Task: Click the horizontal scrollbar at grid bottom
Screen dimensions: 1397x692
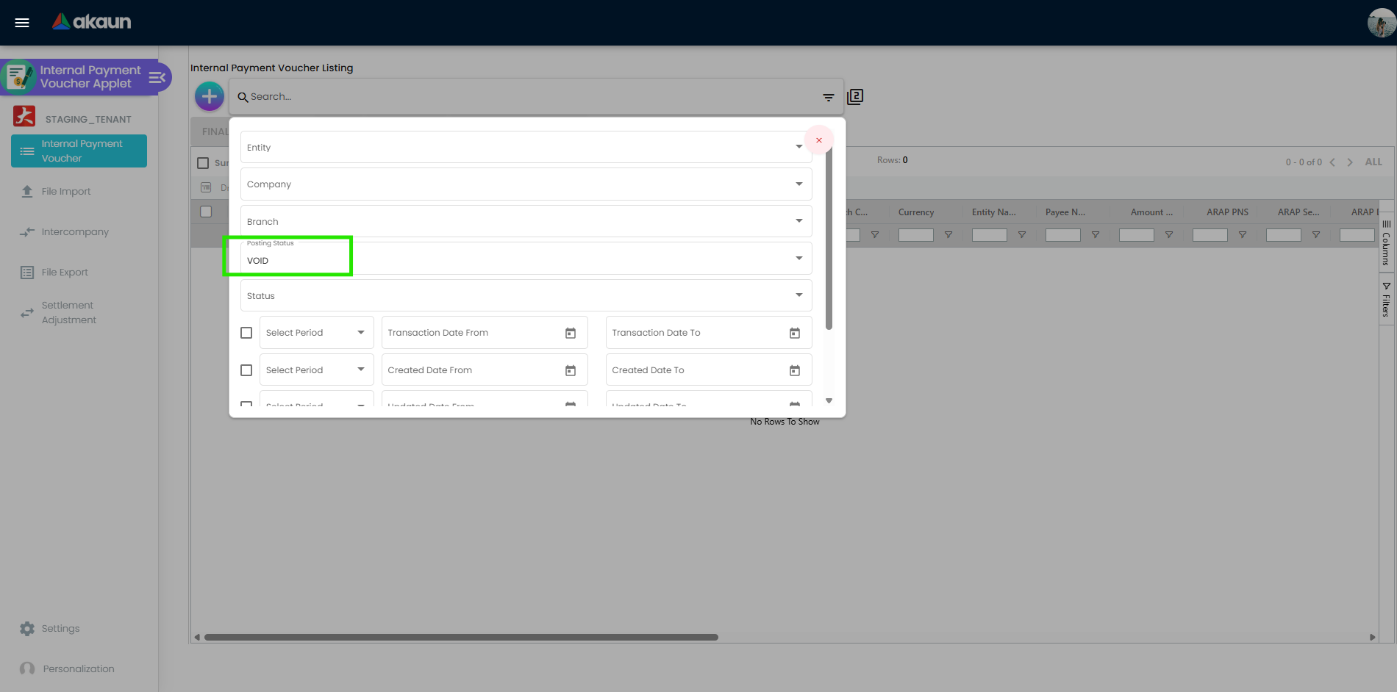Action: [x=461, y=637]
